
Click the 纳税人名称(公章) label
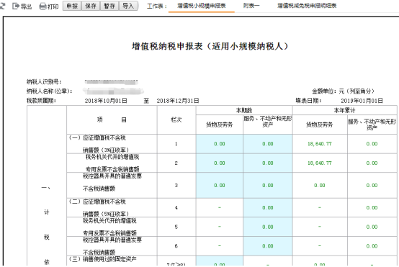(50, 91)
